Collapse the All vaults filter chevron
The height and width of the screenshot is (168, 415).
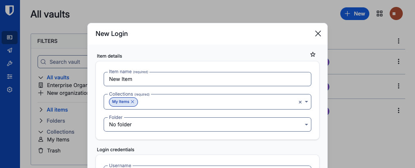pyautogui.click(x=41, y=77)
